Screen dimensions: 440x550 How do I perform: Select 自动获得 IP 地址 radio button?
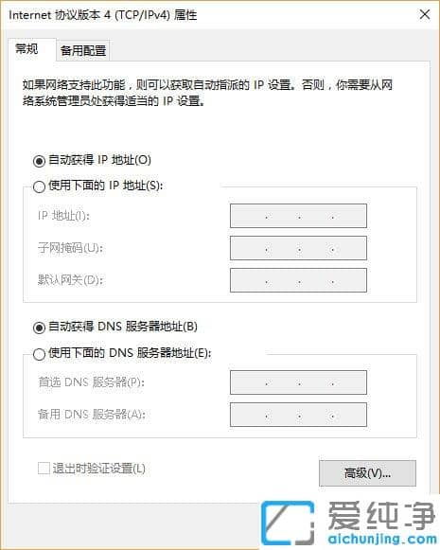pyautogui.click(x=39, y=161)
